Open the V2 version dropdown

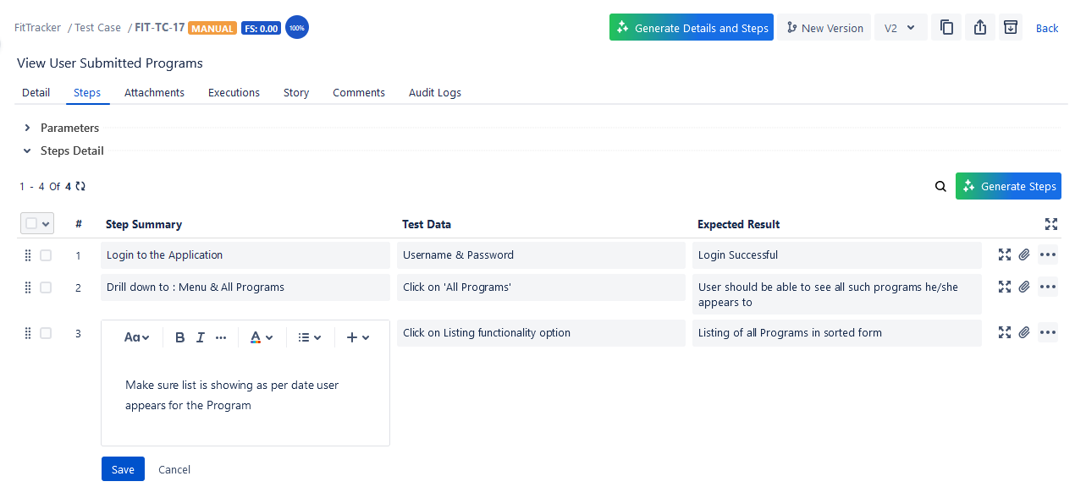[x=901, y=27]
